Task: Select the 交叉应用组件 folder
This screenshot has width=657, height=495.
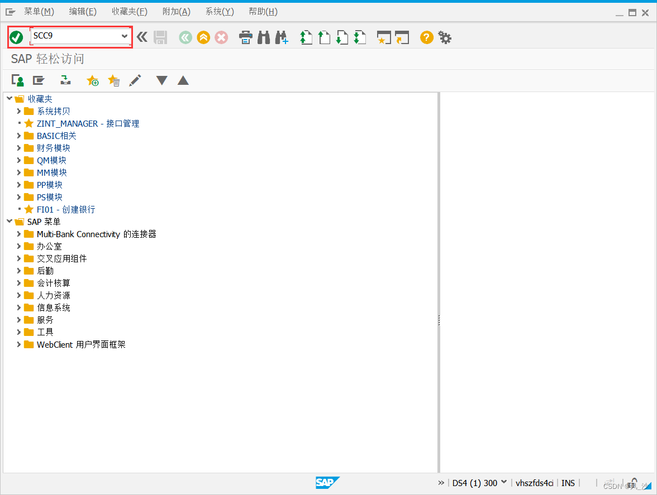Action: coord(61,258)
